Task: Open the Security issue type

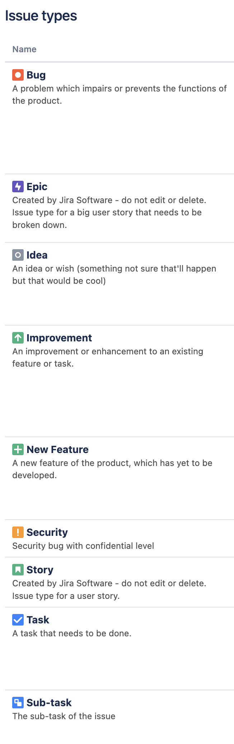Action: pos(47,532)
